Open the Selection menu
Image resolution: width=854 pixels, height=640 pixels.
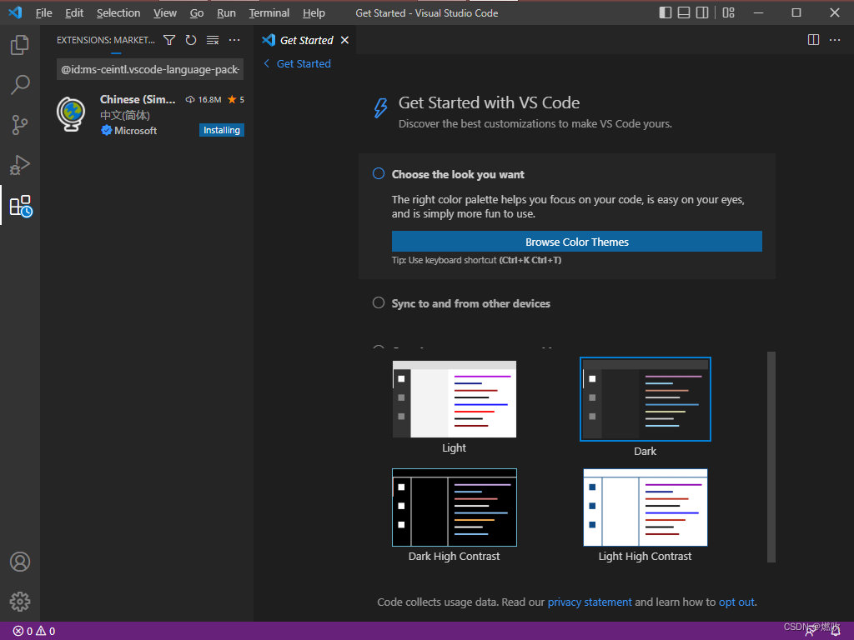click(x=118, y=12)
